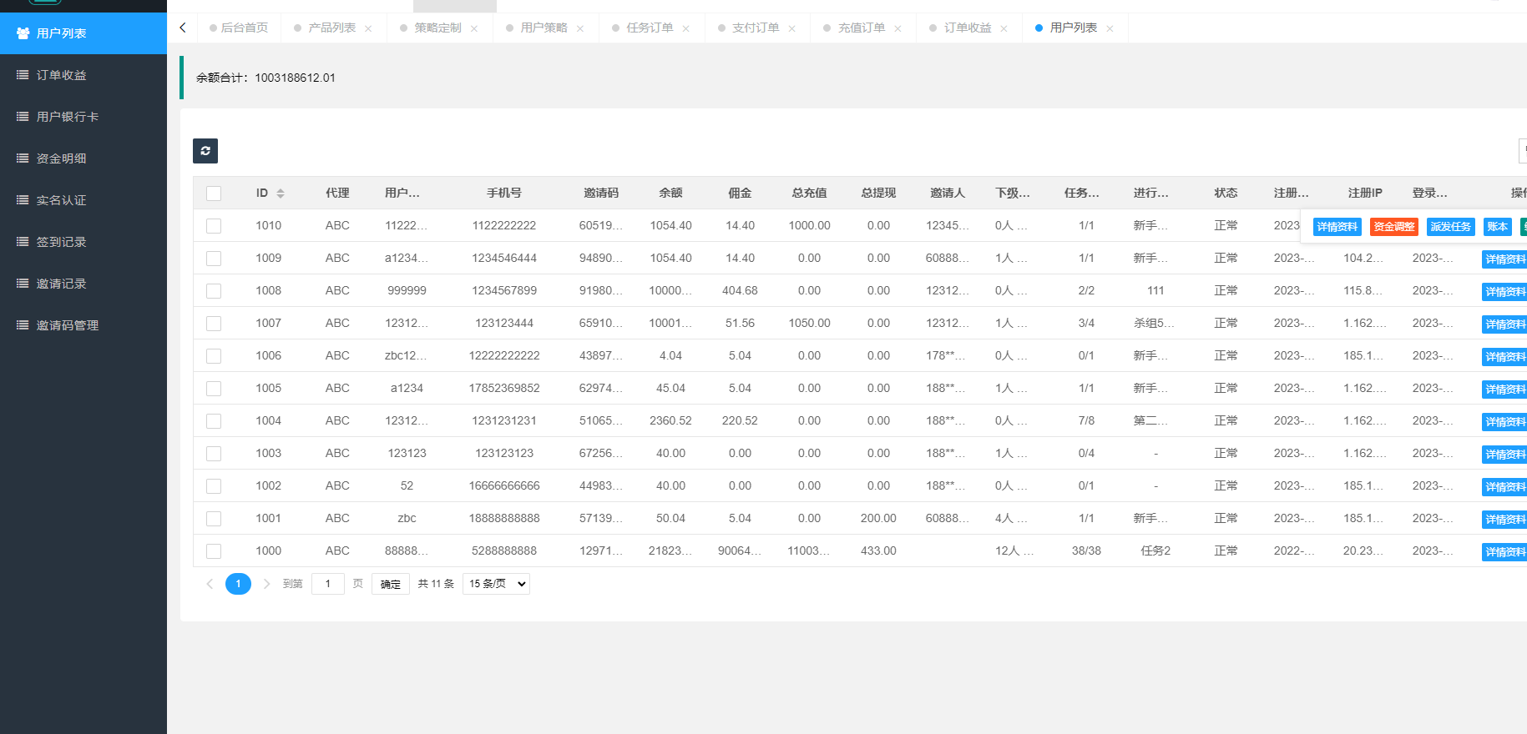The width and height of the screenshot is (1527, 734).
Task: Close the 充值订单 tab
Action: [x=898, y=28]
